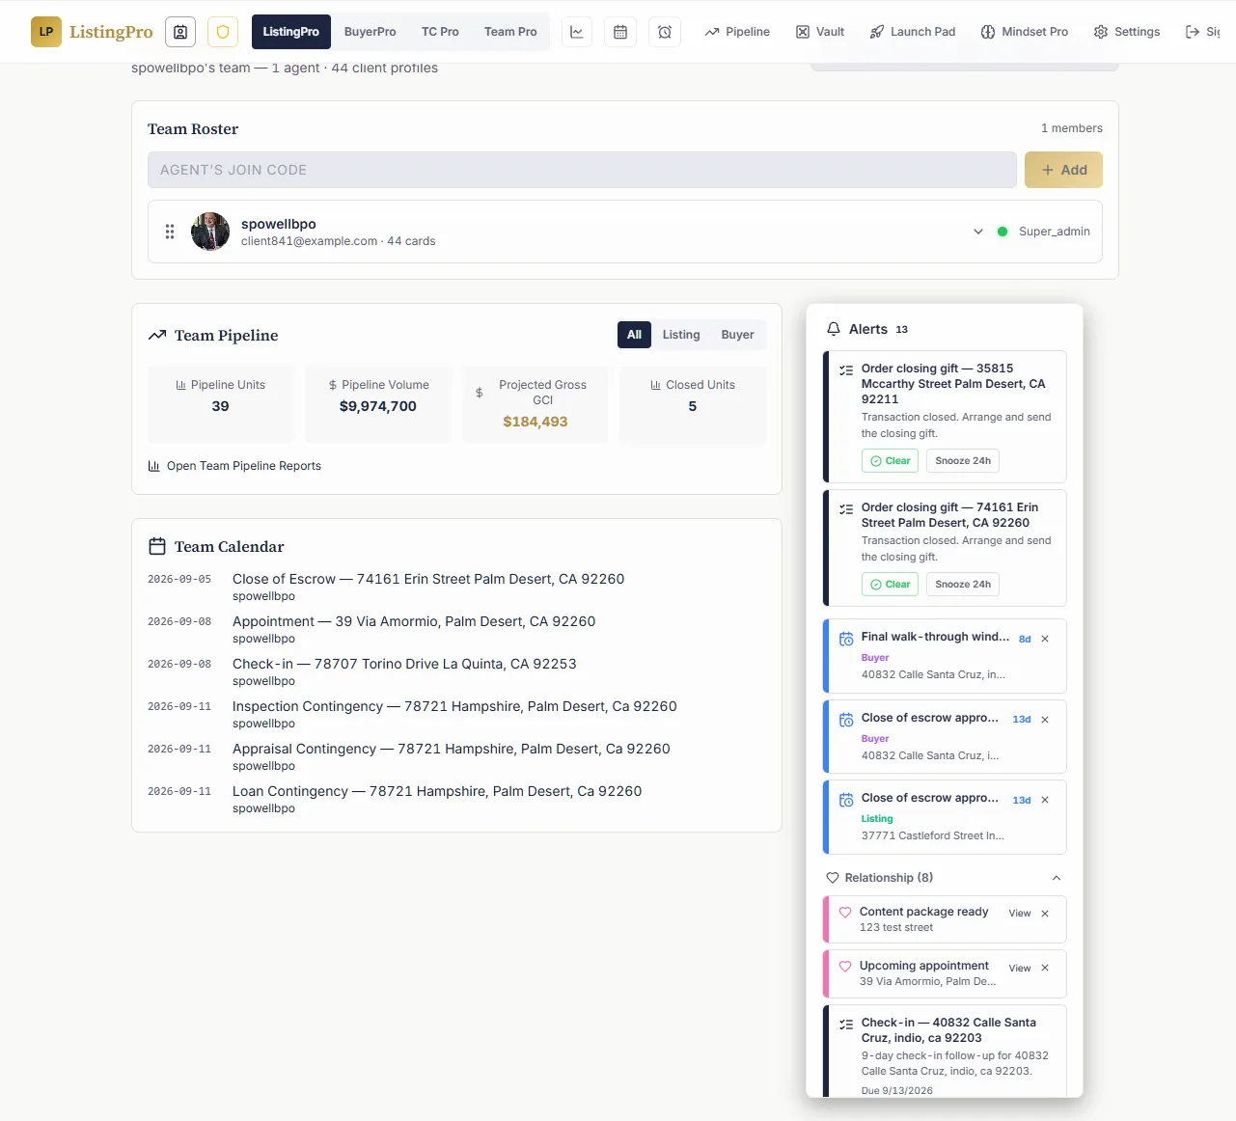Collapse the Relationship (8) section
The image size is (1236, 1121).
(1057, 878)
